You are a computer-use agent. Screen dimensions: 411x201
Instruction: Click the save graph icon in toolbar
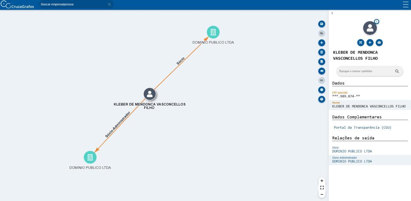click(x=321, y=24)
